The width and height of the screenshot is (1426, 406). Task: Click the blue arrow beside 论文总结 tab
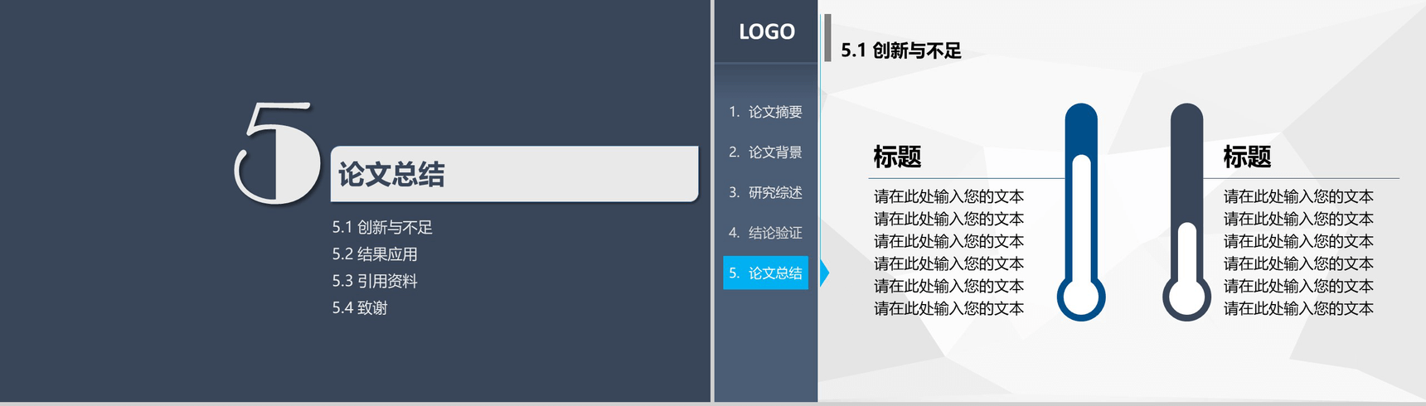[824, 273]
